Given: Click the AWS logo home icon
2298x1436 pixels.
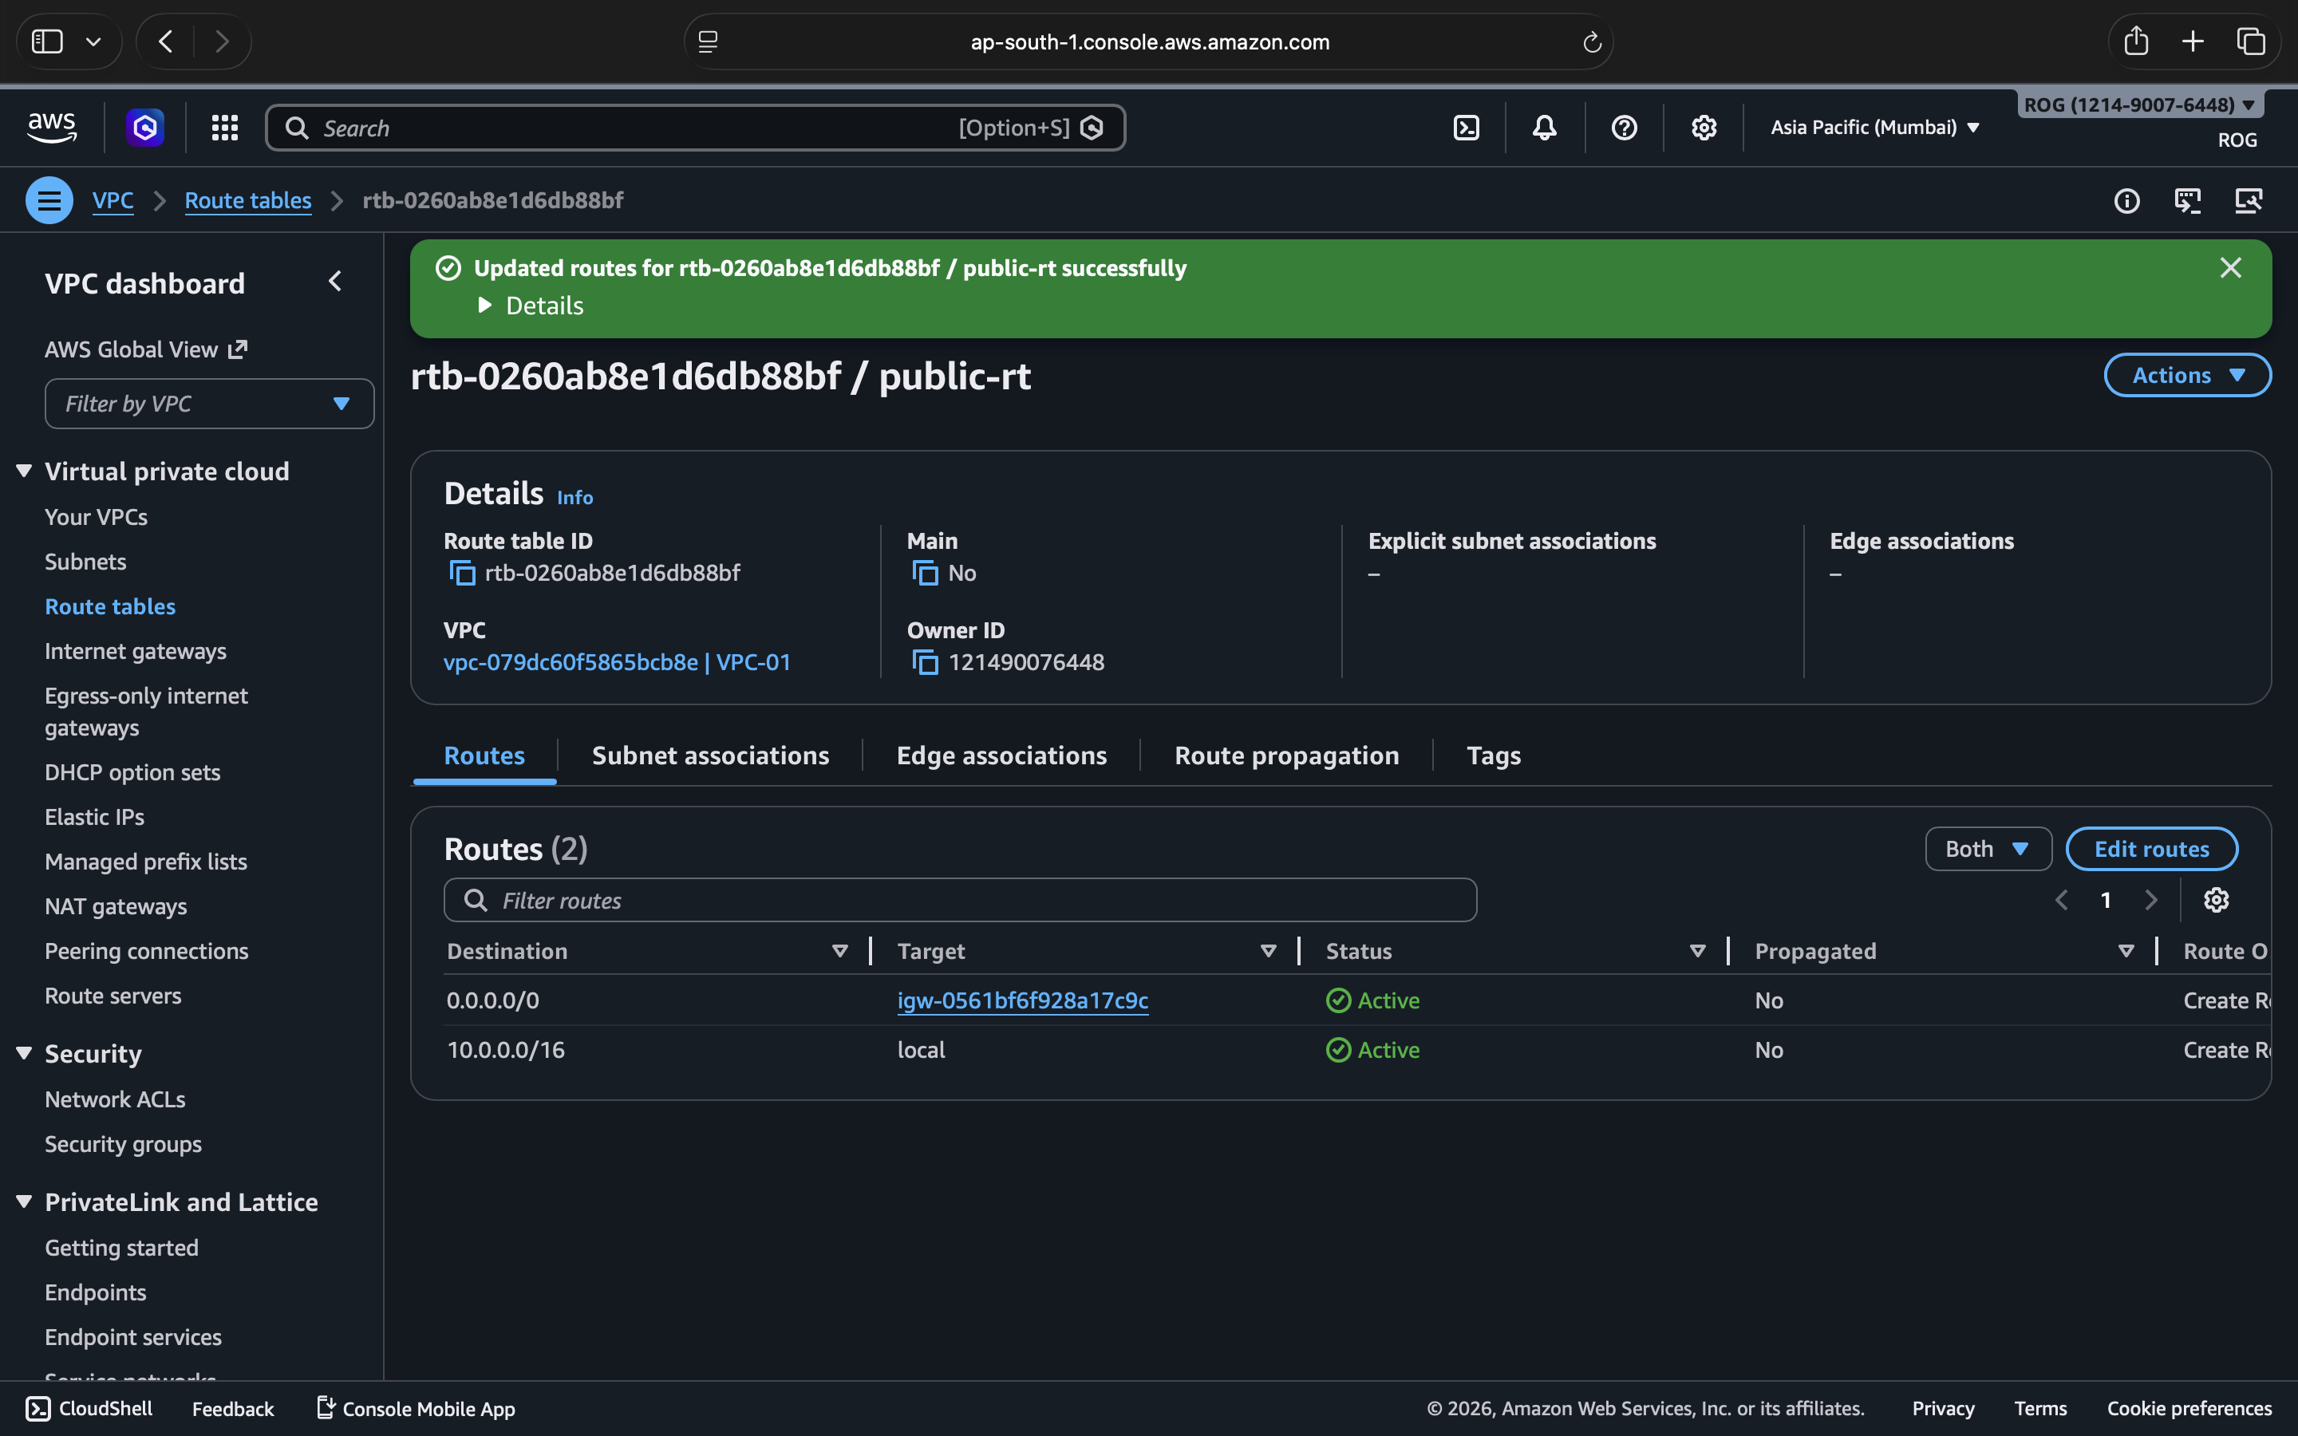Looking at the screenshot, I should click(x=51, y=128).
